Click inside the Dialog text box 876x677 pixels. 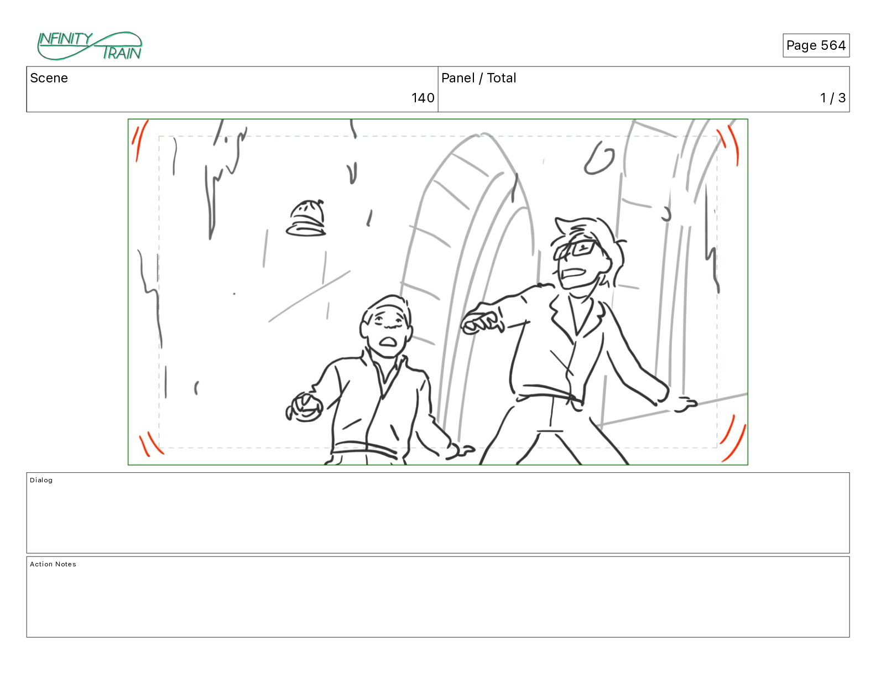pyautogui.click(x=438, y=513)
